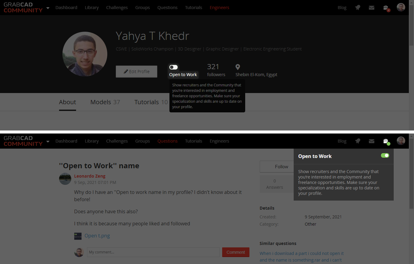
Task: Open user avatar menu in top header
Action: point(401,7)
